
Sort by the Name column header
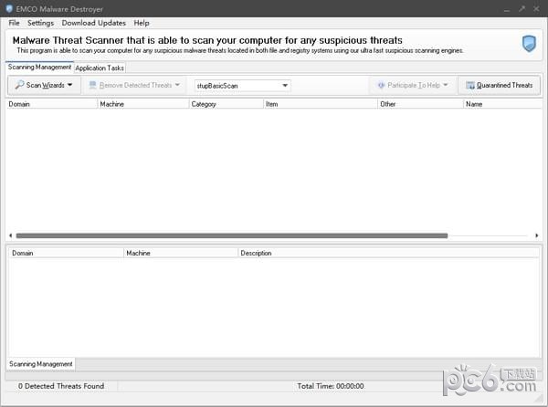pos(502,104)
